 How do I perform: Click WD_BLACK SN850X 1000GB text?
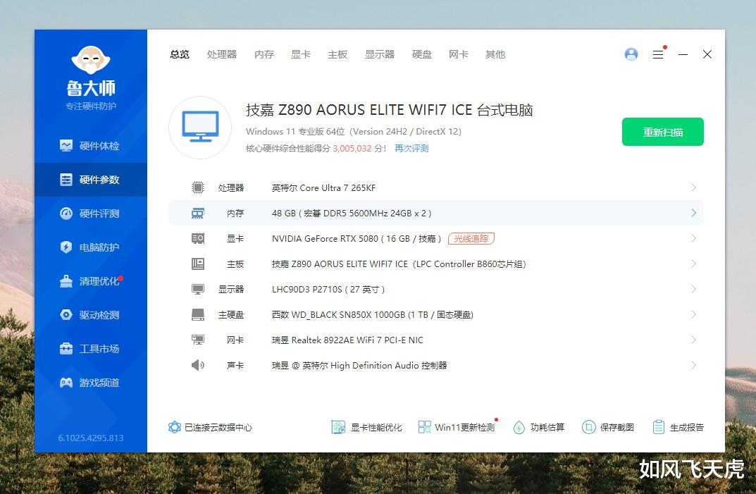[372, 314]
